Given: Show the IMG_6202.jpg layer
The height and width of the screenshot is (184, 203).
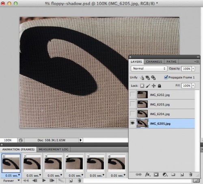Looking at the screenshot, I should pos(132,94).
